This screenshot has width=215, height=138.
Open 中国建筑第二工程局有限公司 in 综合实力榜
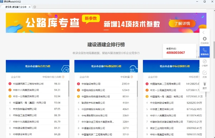(28, 83)
